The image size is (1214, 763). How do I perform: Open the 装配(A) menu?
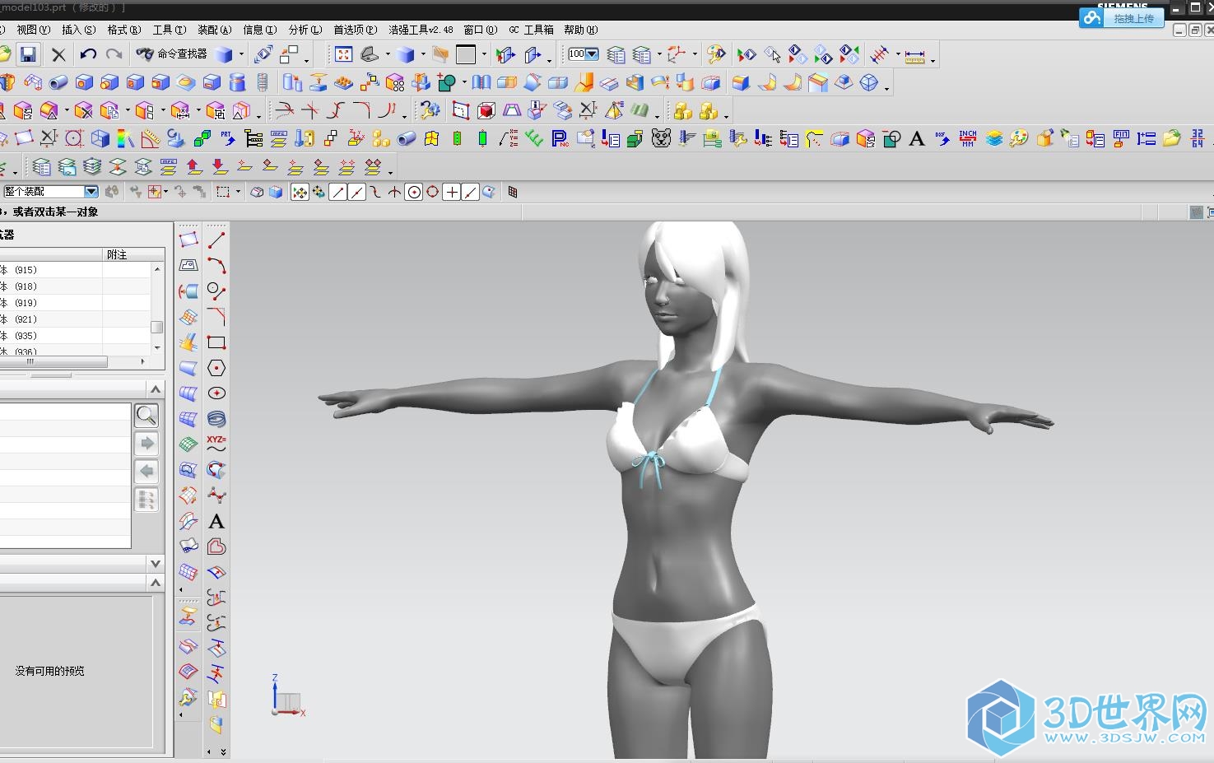[214, 30]
